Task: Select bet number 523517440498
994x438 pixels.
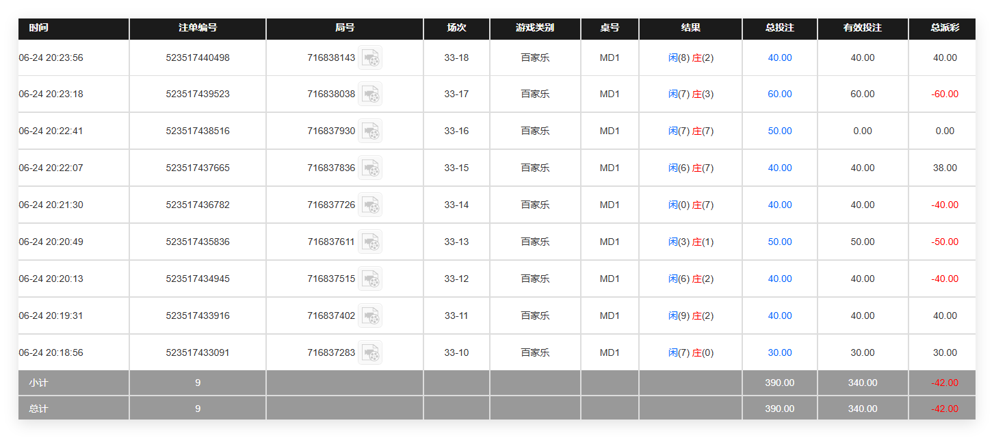Action: [198, 57]
